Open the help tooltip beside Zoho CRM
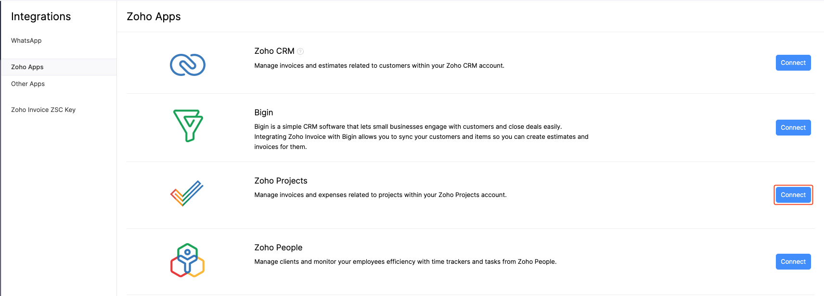 300,51
